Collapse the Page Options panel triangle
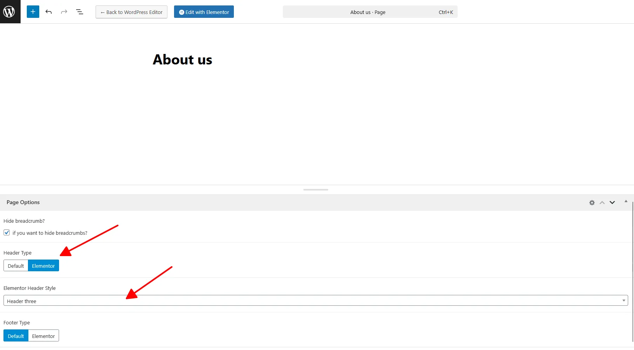The width and height of the screenshot is (634, 350). pyautogui.click(x=626, y=201)
